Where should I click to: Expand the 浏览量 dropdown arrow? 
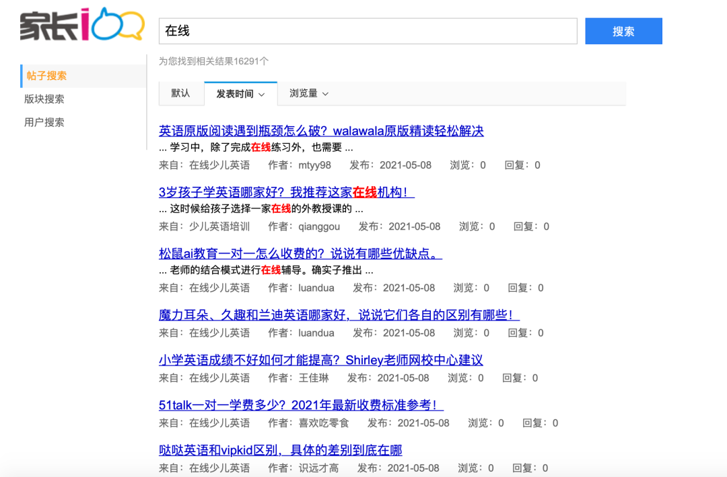pos(326,94)
